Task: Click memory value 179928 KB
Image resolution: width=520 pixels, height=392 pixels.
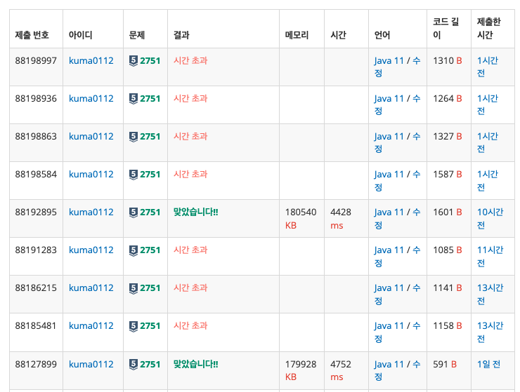Action: coord(301,370)
